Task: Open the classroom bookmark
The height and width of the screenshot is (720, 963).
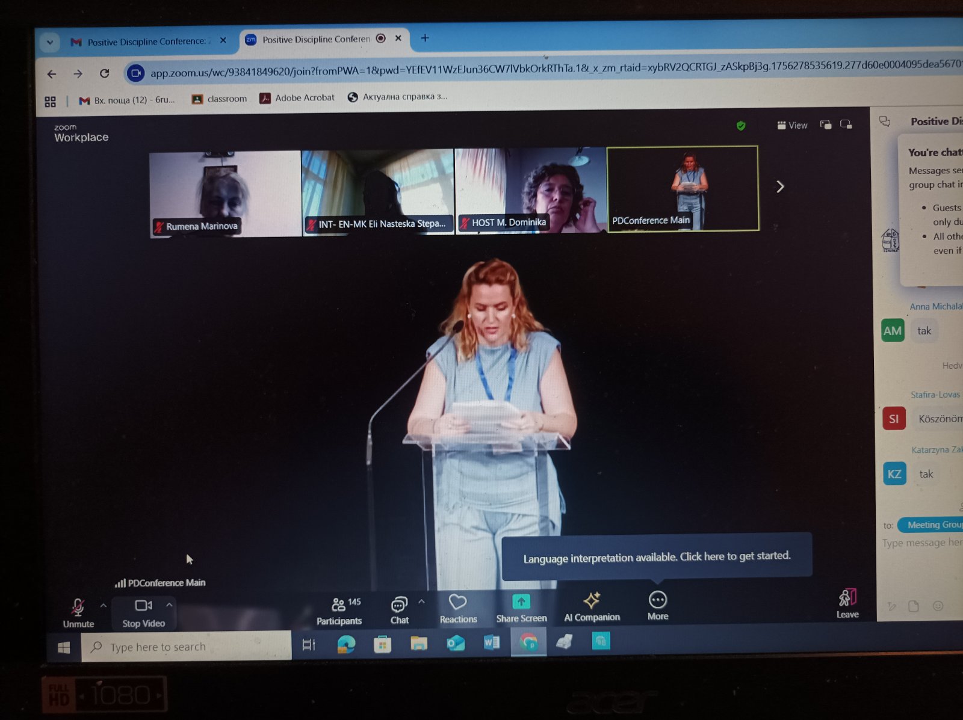Action: tap(220, 99)
